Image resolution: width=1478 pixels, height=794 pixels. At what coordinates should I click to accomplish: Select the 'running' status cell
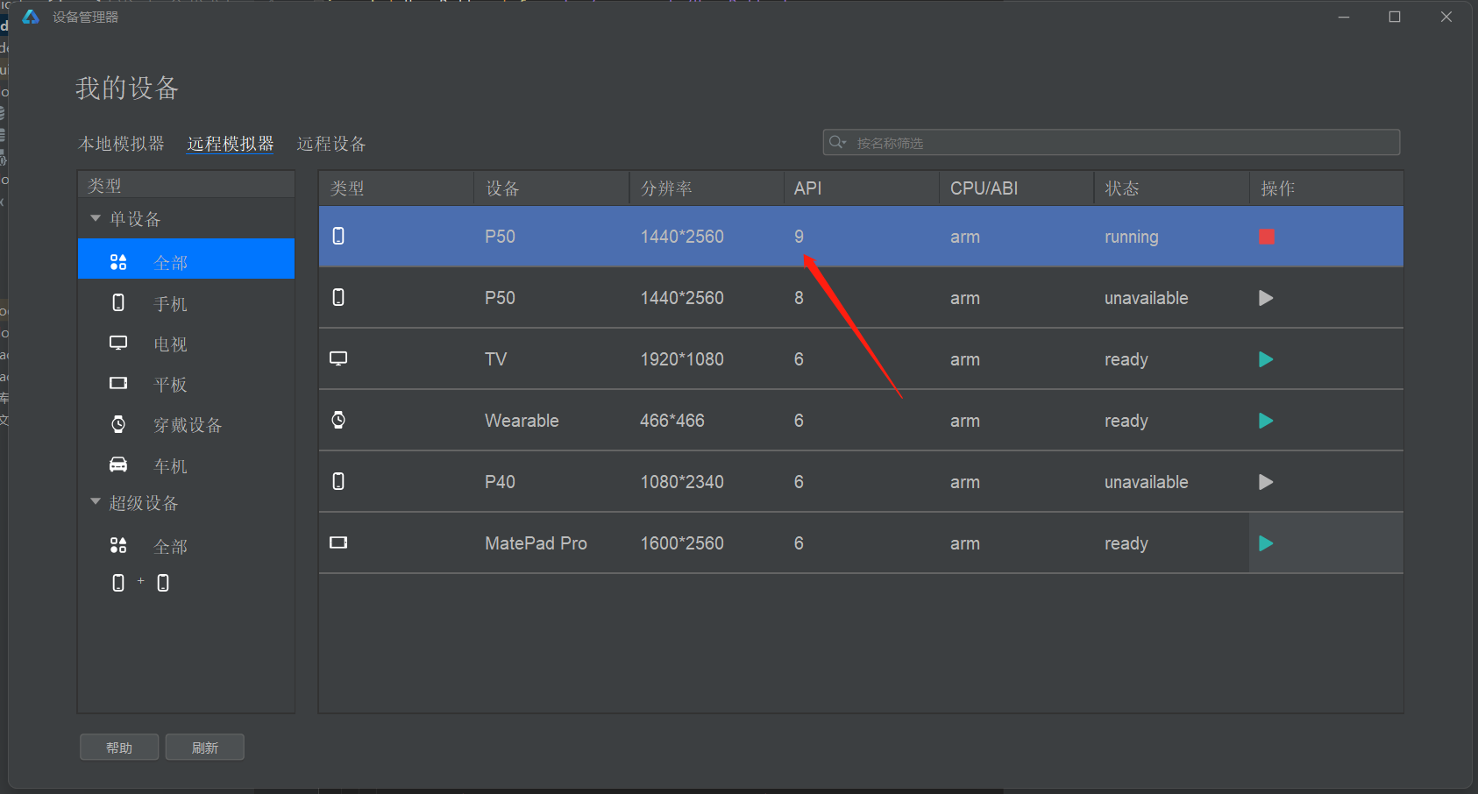pyautogui.click(x=1131, y=237)
